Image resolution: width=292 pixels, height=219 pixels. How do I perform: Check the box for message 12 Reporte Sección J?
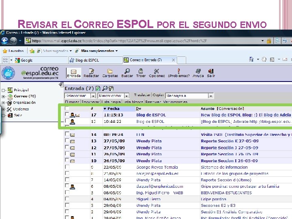click(67, 147)
